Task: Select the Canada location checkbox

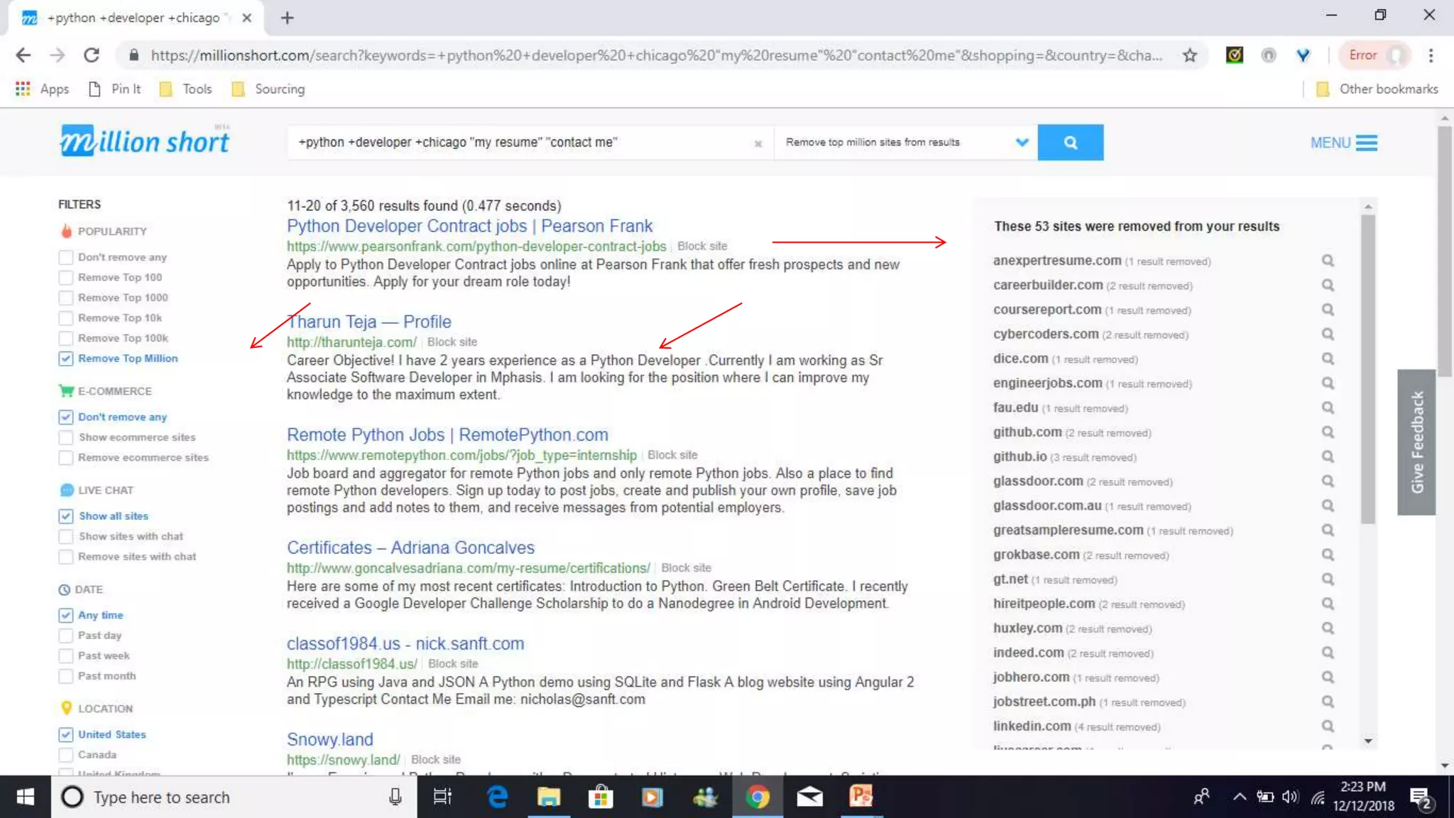Action: click(x=66, y=755)
